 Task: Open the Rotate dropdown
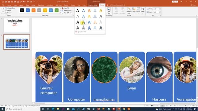(x=143, y=10)
